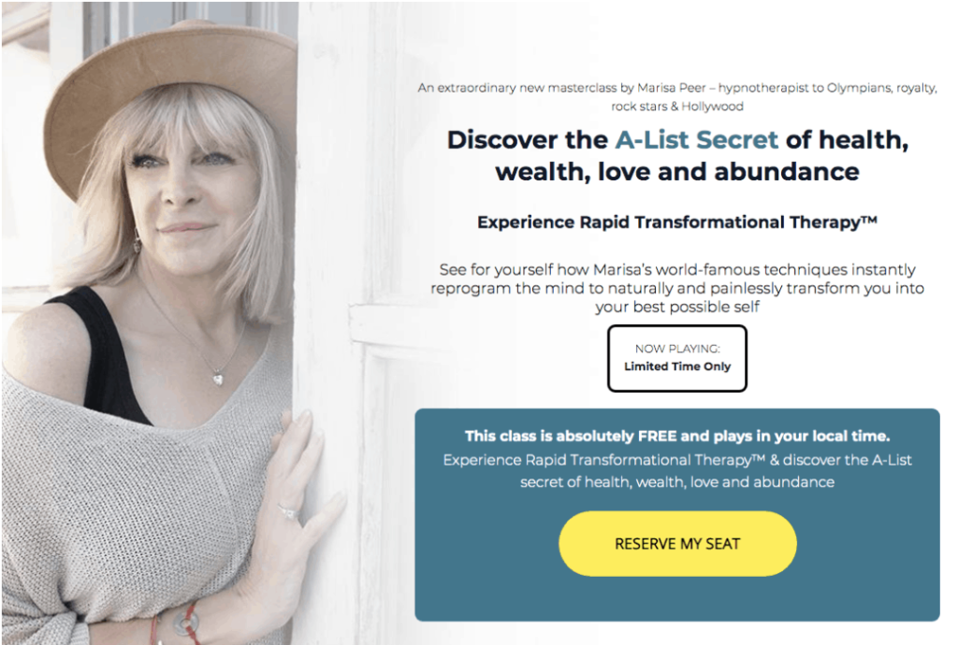Click the bold 'Limited Time Only' label
Viewport: 958px width, 645px height.
click(677, 366)
